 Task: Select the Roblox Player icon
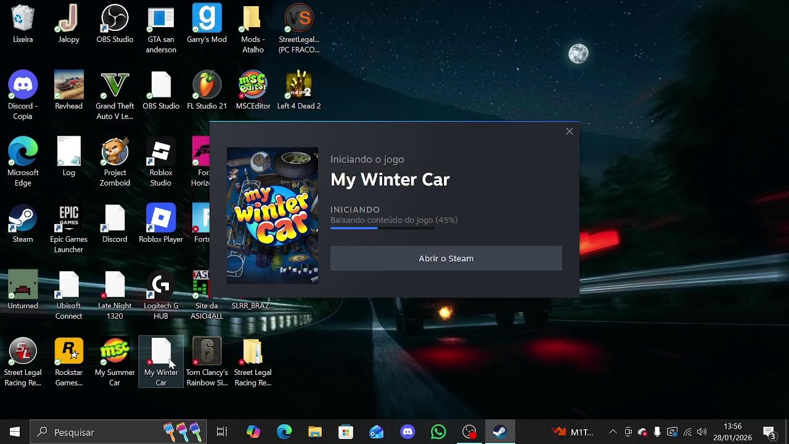(x=161, y=224)
